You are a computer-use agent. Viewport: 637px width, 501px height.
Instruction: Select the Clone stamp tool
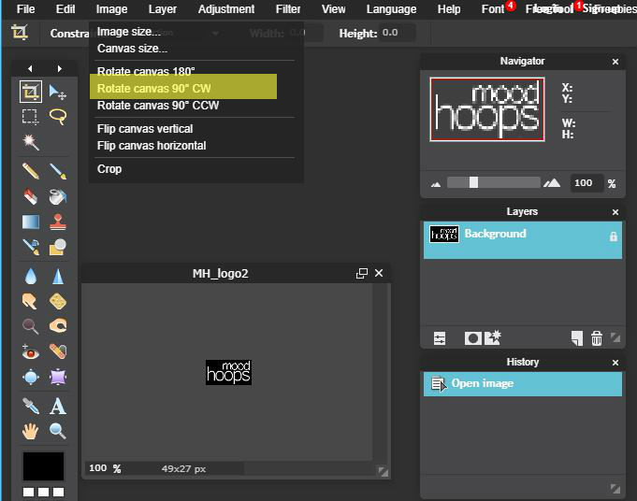58,222
